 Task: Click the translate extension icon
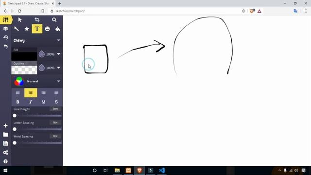295,11
